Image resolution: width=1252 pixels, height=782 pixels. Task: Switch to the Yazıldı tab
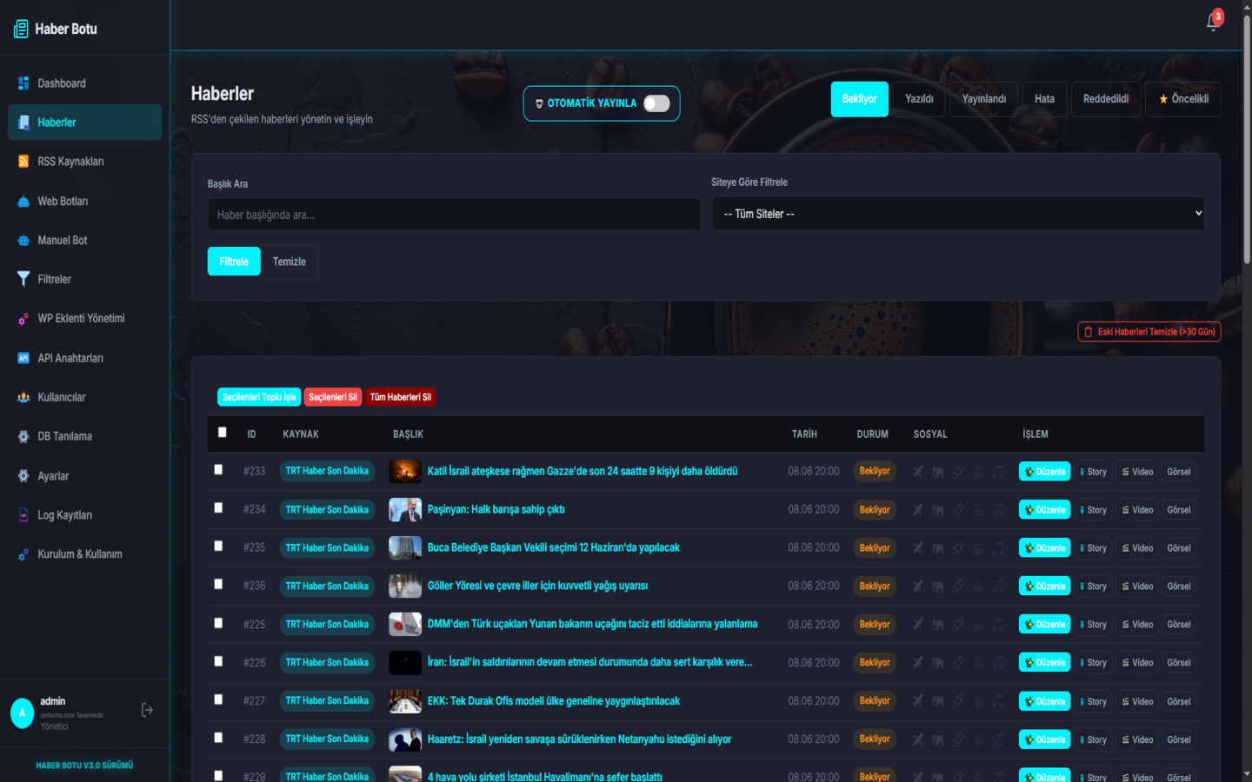click(x=919, y=99)
